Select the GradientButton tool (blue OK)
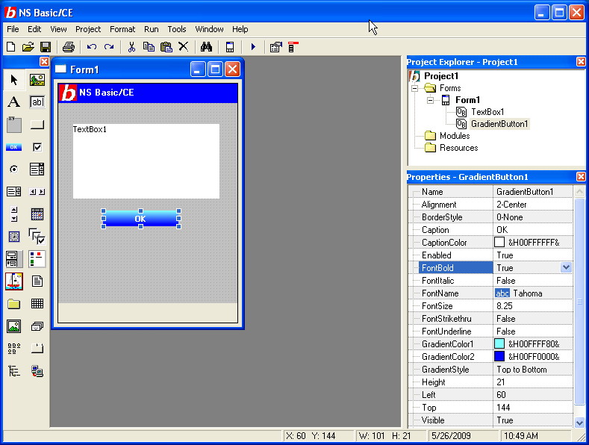The height and width of the screenshot is (445, 589). (14, 147)
